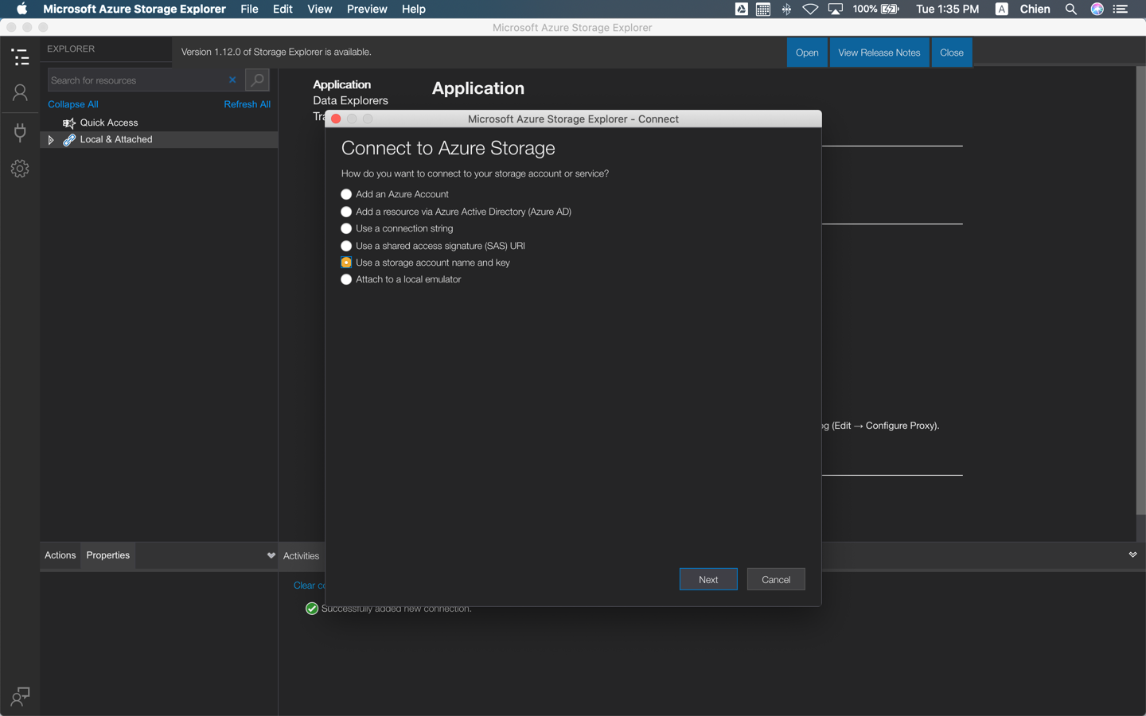Clear the resource search with X icon
Viewport: 1146px width, 716px height.
tap(232, 80)
